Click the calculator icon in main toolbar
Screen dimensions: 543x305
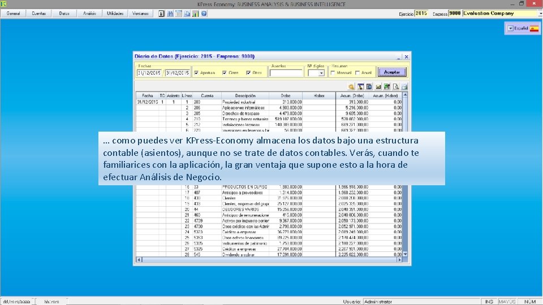tap(161, 14)
